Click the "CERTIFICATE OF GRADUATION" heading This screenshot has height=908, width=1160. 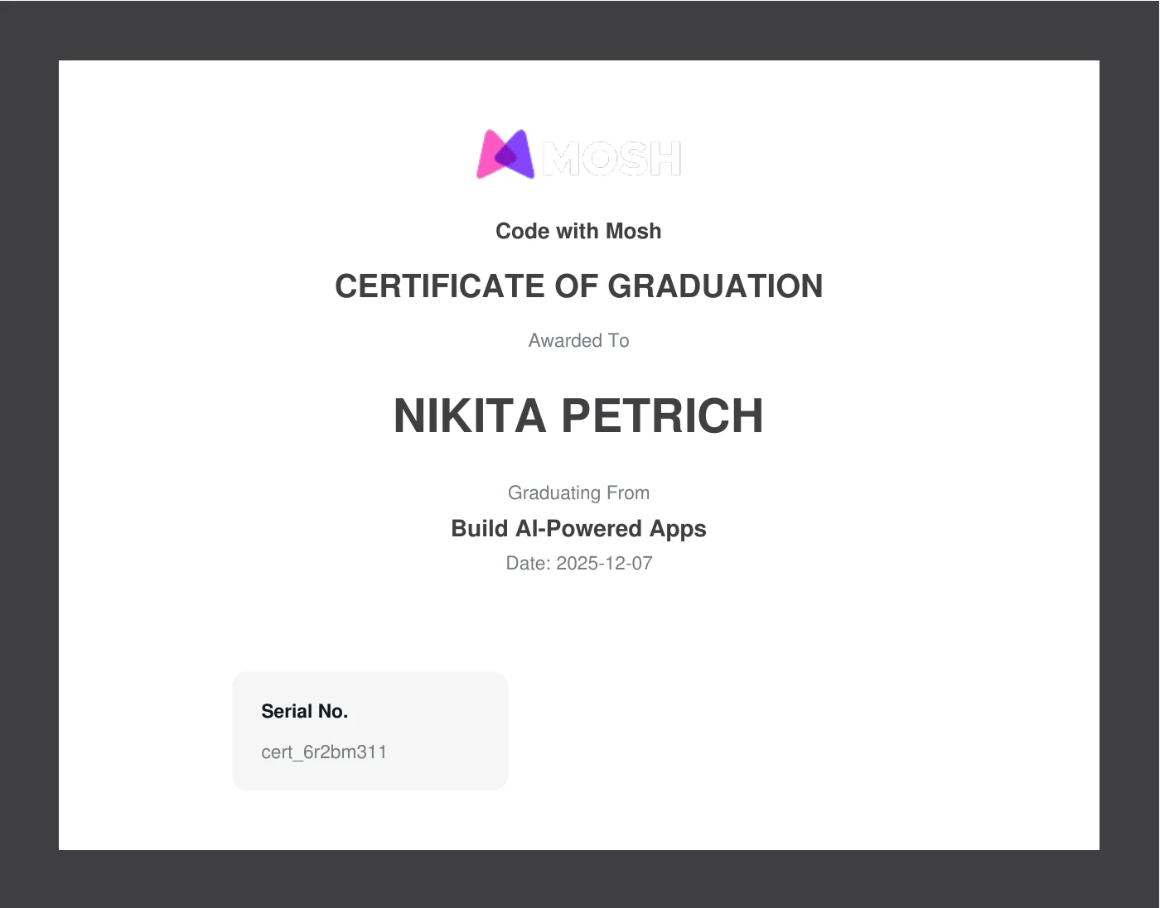click(578, 286)
